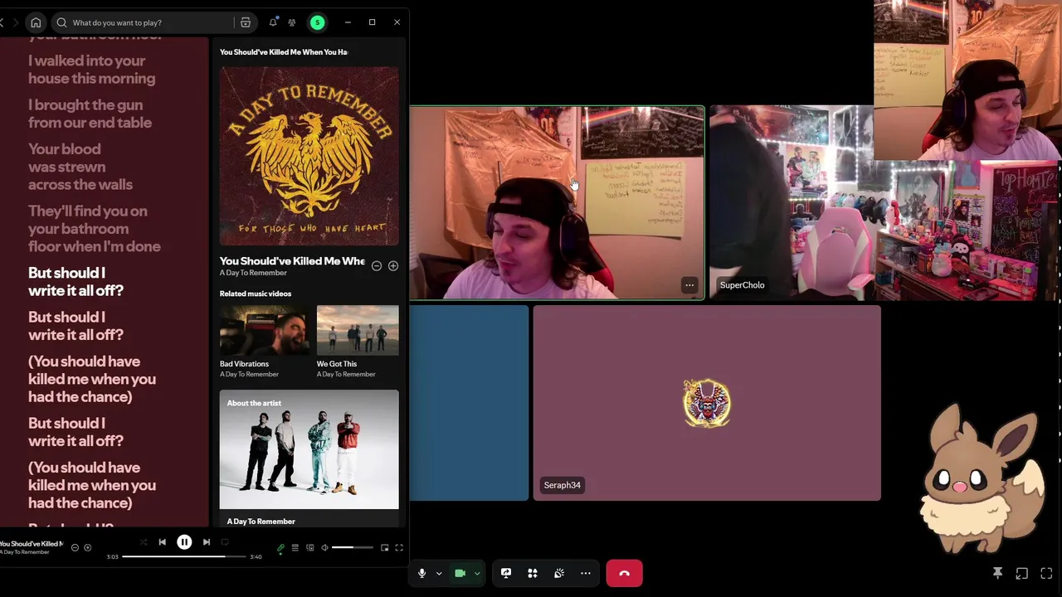Hide song via minus icon in player bar

(75, 548)
